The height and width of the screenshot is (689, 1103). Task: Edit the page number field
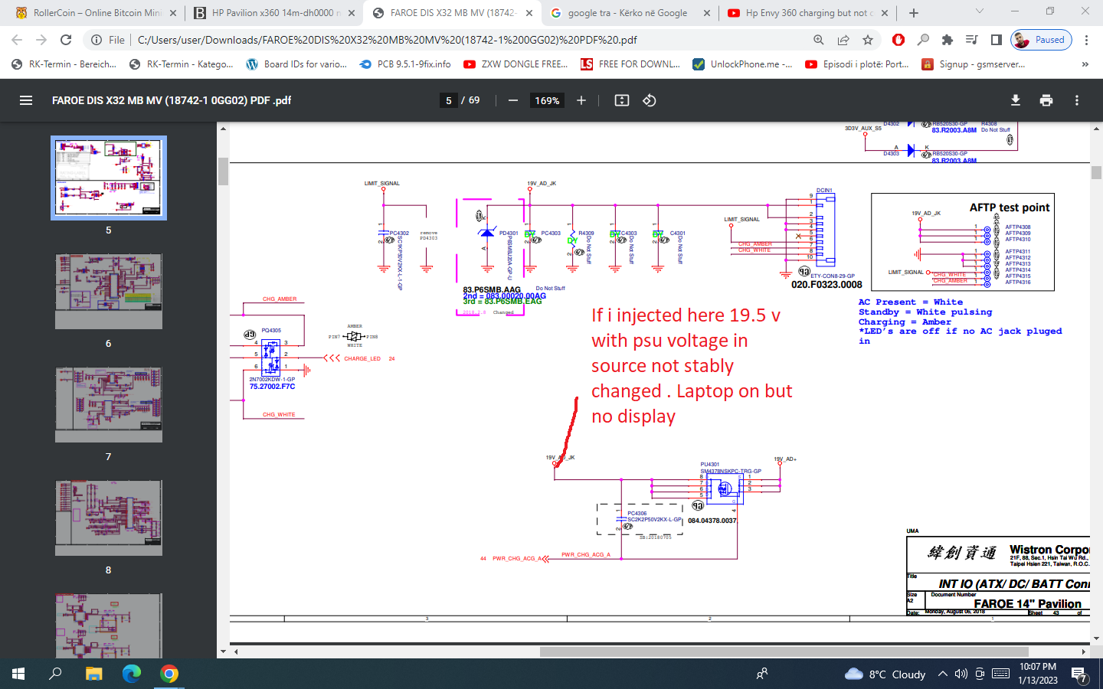point(449,100)
